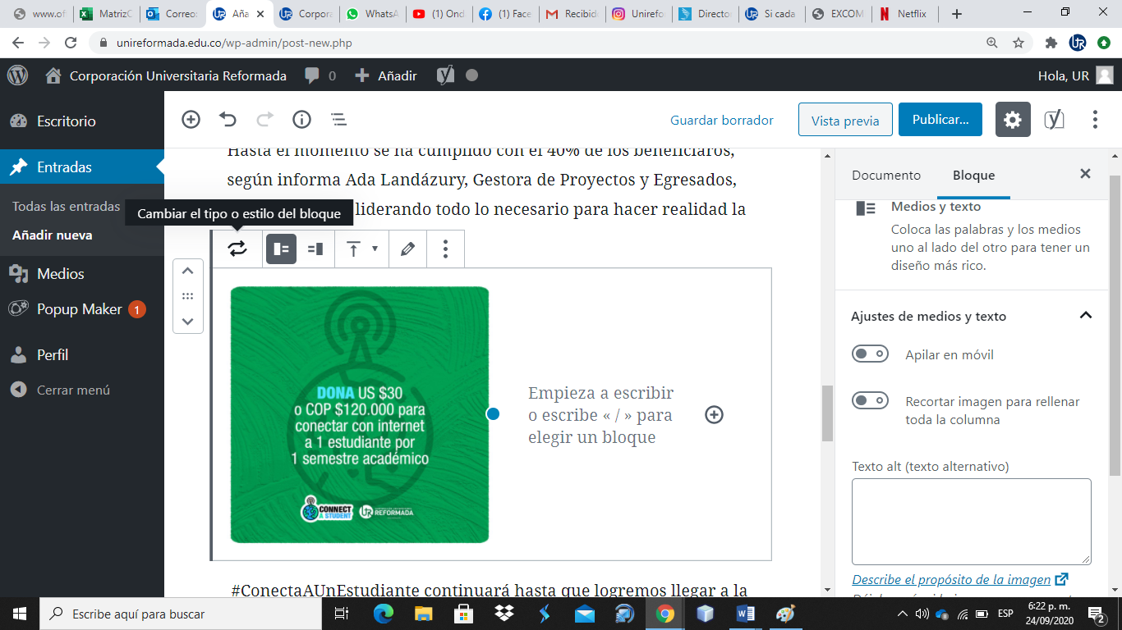Open the browser extensions puzzle icon
Screen dimensions: 1122x630
[x=1051, y=43]
